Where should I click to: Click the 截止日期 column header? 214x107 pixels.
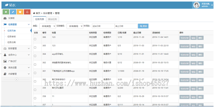click(137, 33)
